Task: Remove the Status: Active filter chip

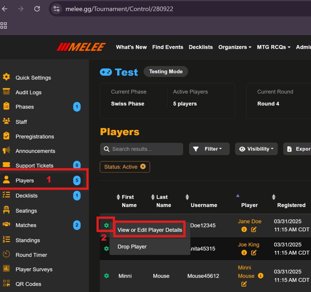Action: point(143,167)
